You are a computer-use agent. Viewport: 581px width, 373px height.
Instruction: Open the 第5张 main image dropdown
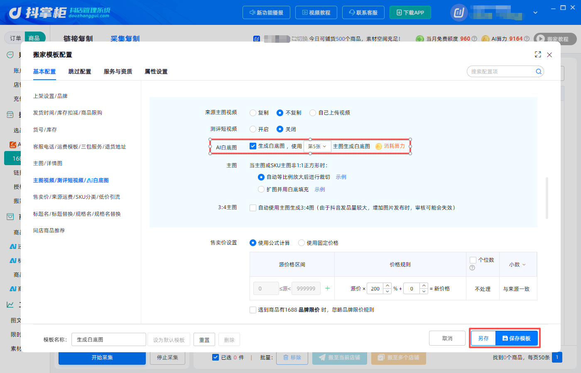(x=317, y=146)
